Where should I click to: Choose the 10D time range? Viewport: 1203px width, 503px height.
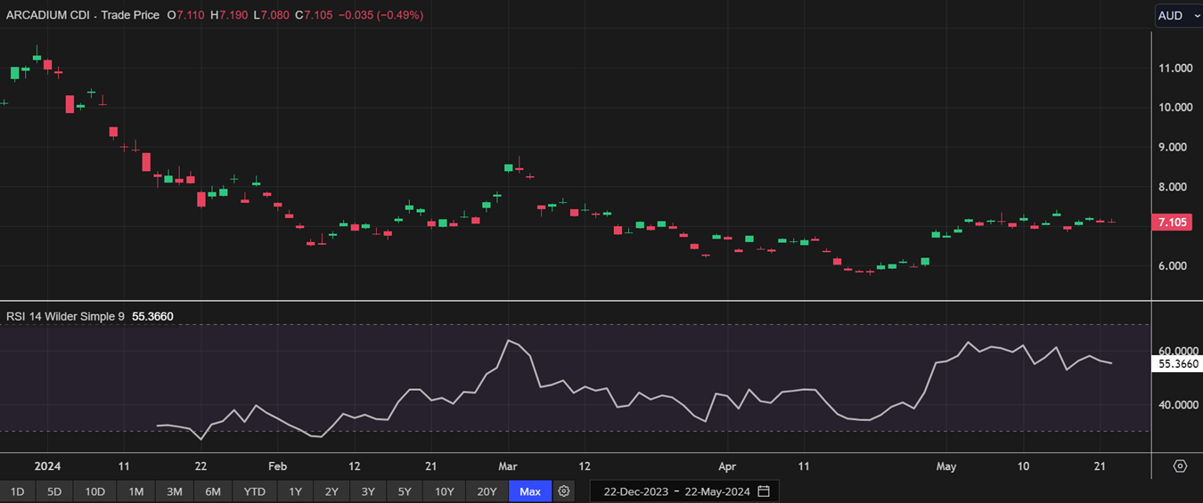click(94, 491)
